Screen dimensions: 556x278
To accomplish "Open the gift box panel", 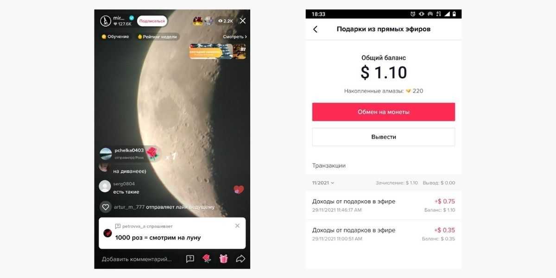I will click(224, 259).
